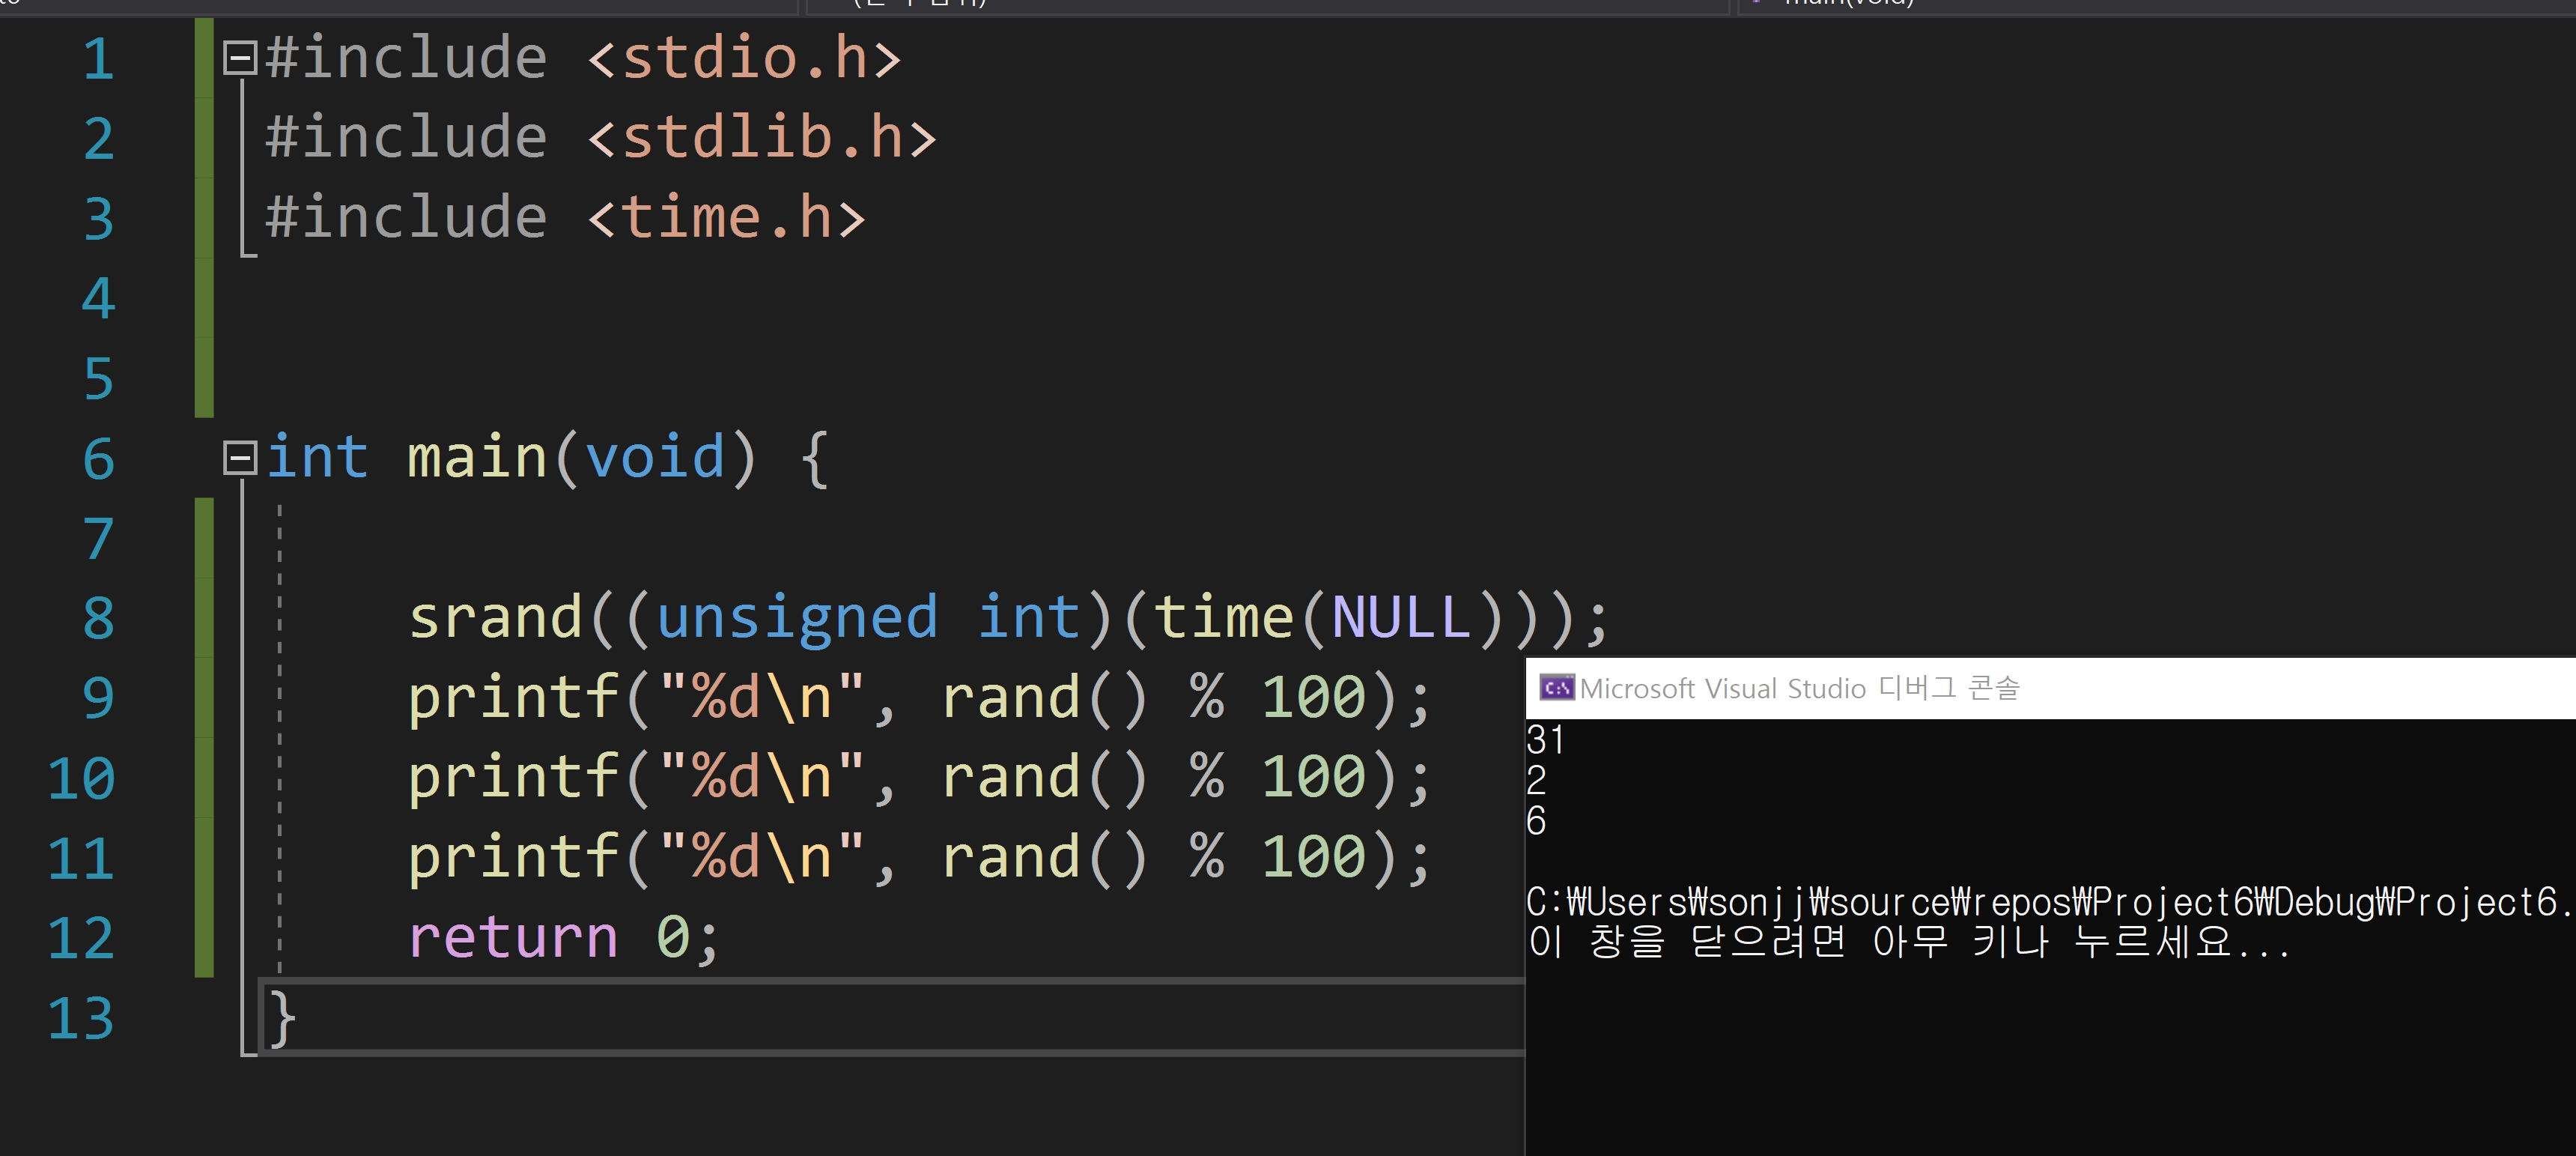Click line number 3 in the gutter
This screenshot has width=2576, height=1156.
(x=98, y=218)
